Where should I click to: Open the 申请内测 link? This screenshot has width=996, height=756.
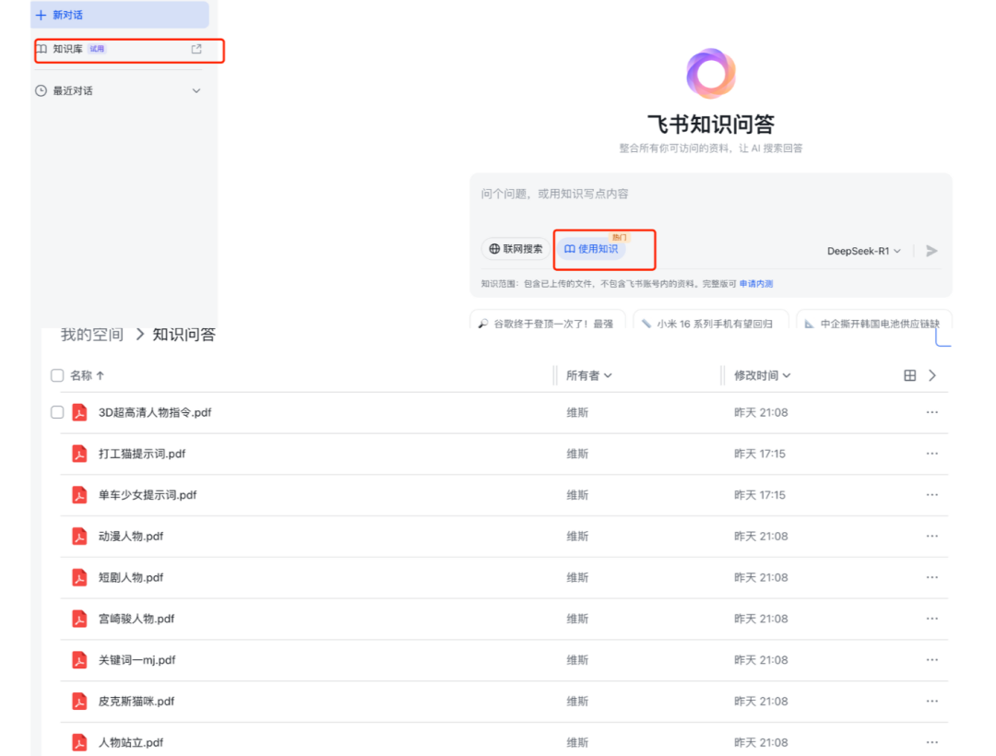[x=756, y=284]
